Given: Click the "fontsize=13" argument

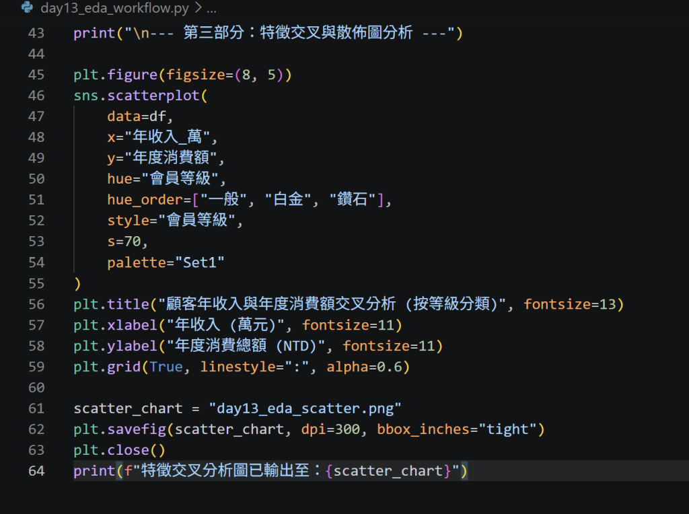Looking at the screenshot, I should tap(569, 305).
